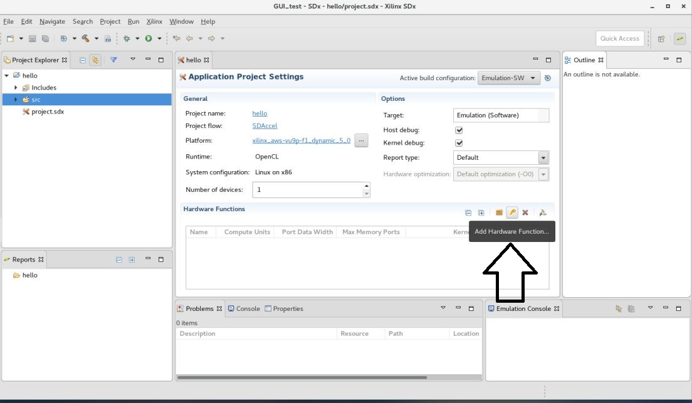Viewport: 692px width, 403px height.
Task: Open the File menu
Action: coord(8,21)
